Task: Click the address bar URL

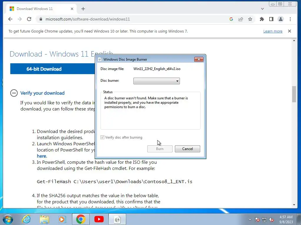Action: coord(88,19)
